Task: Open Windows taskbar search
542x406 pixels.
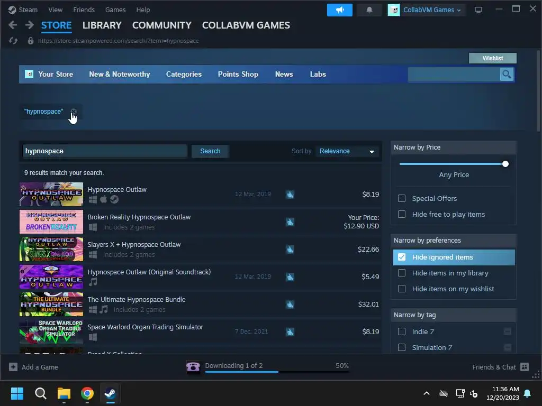Action: pos(40,393)
